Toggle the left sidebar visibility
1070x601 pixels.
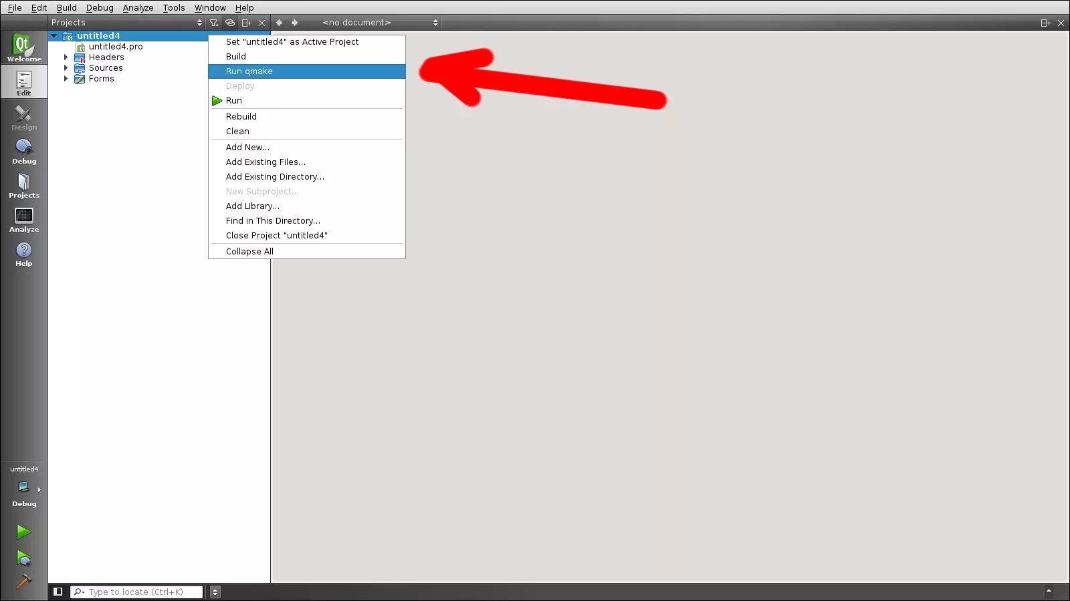click(x=58, y=592)
